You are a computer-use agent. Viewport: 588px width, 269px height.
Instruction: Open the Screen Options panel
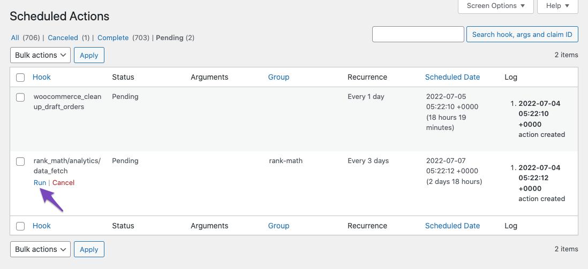tap(495, 6)
